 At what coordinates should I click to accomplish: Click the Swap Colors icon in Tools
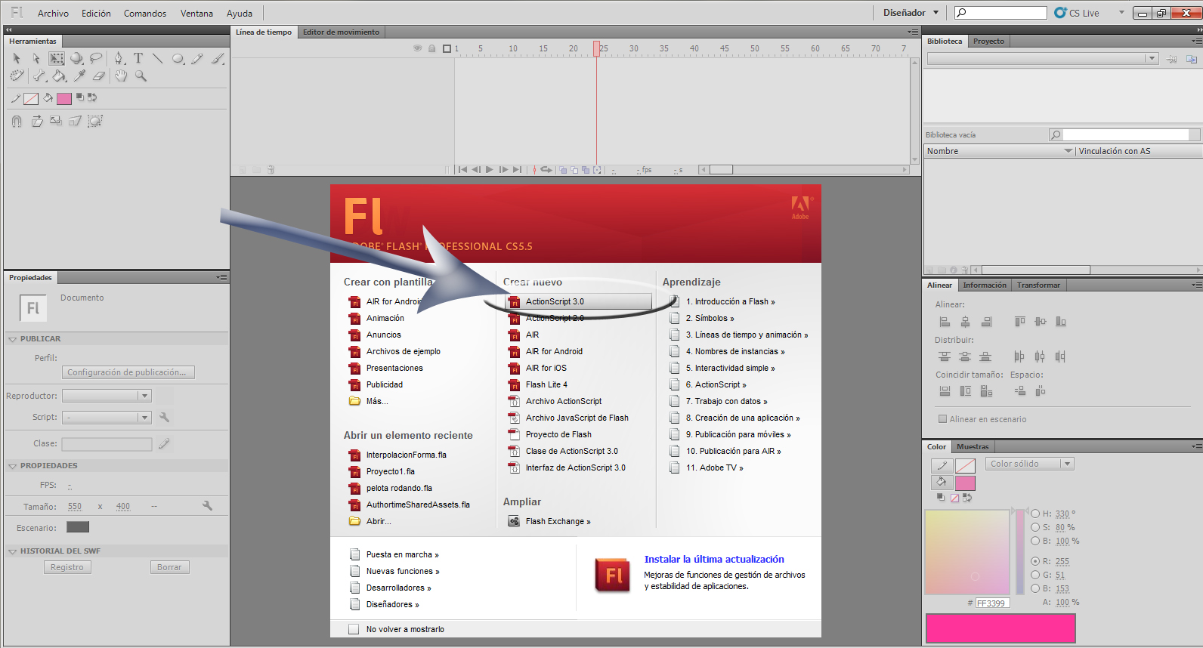pos(92,97)
